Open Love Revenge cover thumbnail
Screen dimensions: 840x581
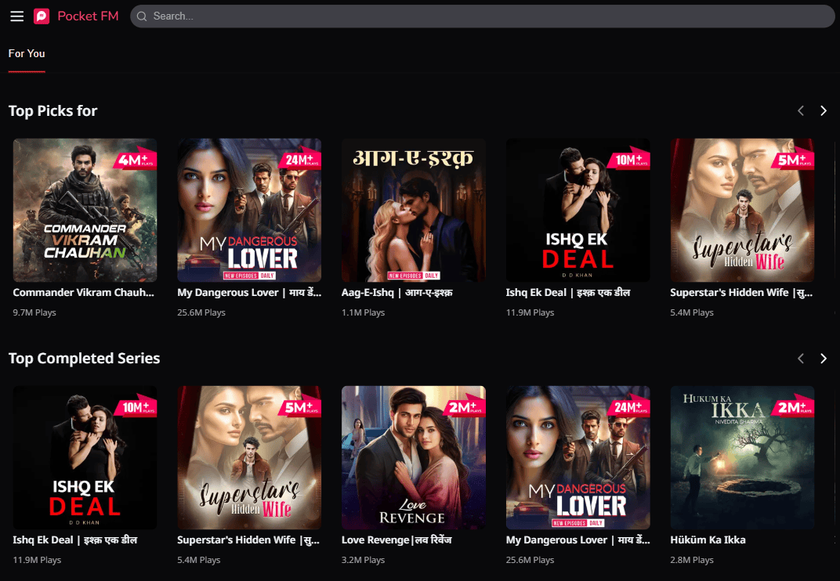(x=414, y=458)
